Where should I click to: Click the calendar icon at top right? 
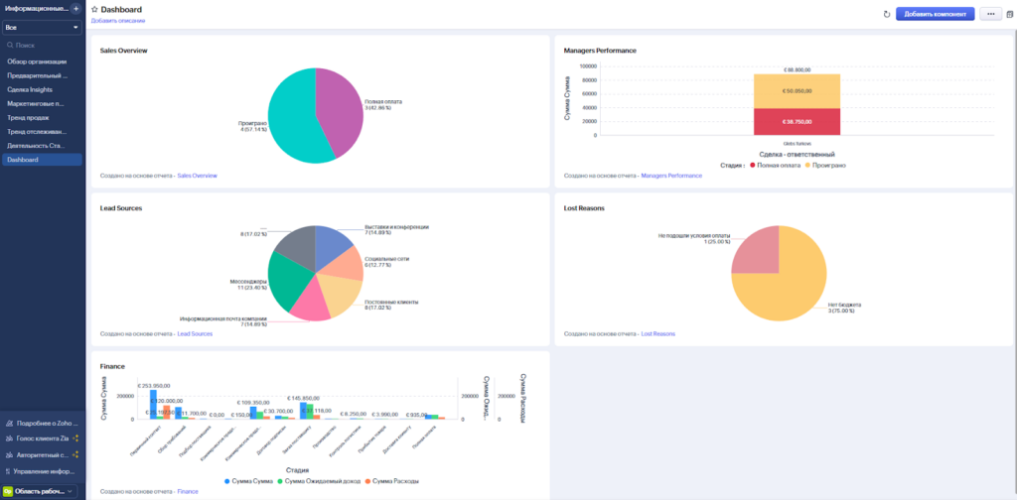[1010, 14]
